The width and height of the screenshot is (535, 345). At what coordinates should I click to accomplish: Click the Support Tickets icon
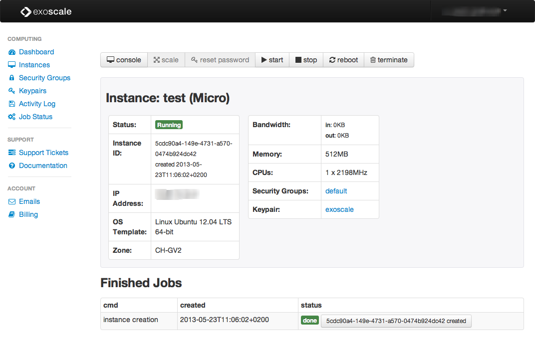[x=11, y=153]
